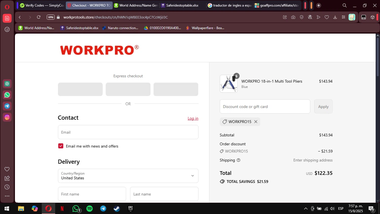Open Netflix from the taskbar
The width and height of the screenshot is (380, 214).
tap(62, 208)
